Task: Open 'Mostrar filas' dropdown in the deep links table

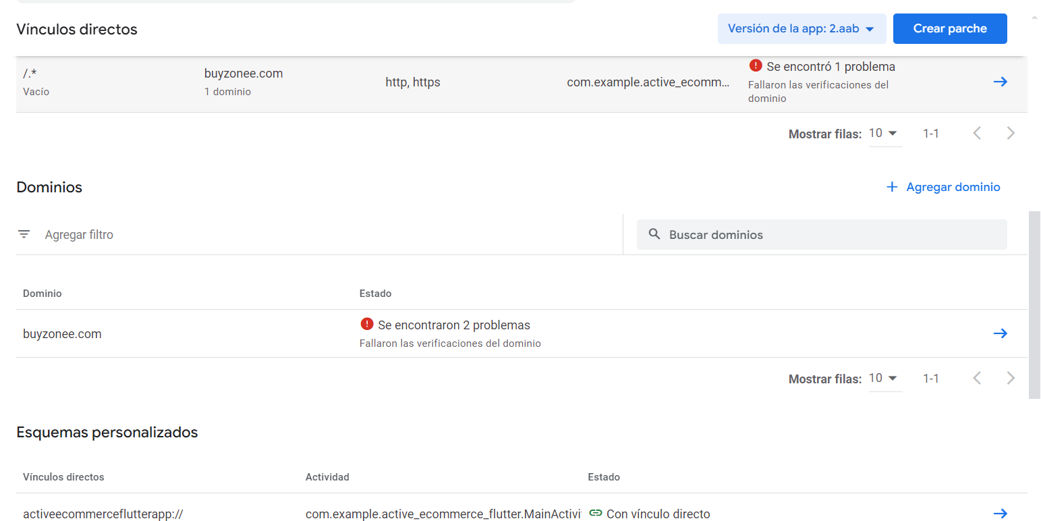Action: tap(885, 134)
